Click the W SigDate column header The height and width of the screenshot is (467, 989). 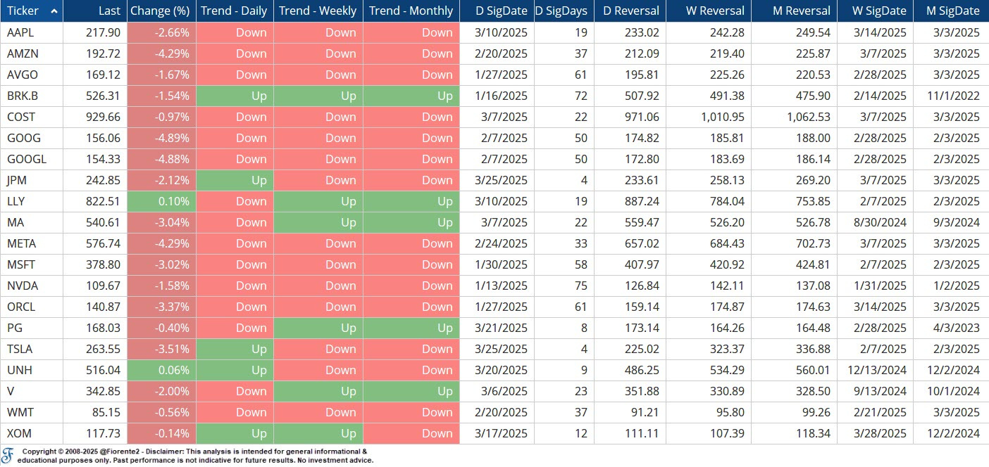875,11
